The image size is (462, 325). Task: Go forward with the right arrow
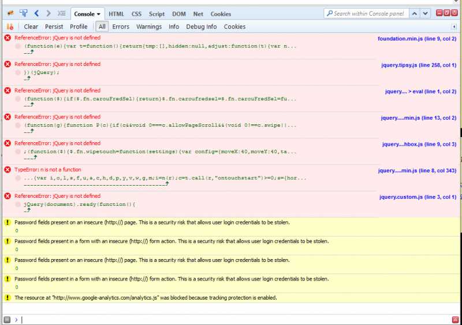point(49,13)
